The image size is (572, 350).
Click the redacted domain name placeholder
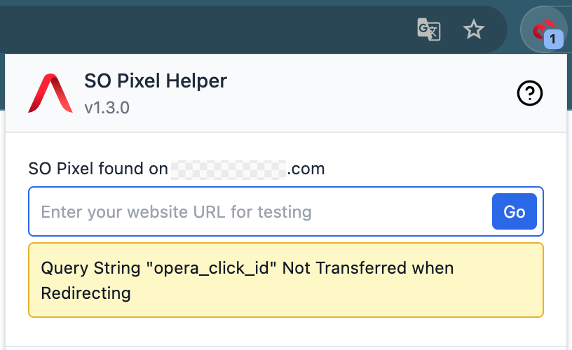pyautogui.click(x=229, y=169)
